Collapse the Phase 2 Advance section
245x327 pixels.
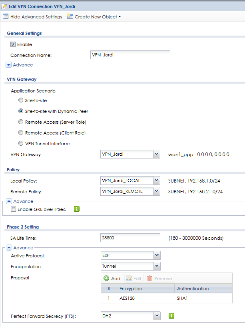[9, 248]
